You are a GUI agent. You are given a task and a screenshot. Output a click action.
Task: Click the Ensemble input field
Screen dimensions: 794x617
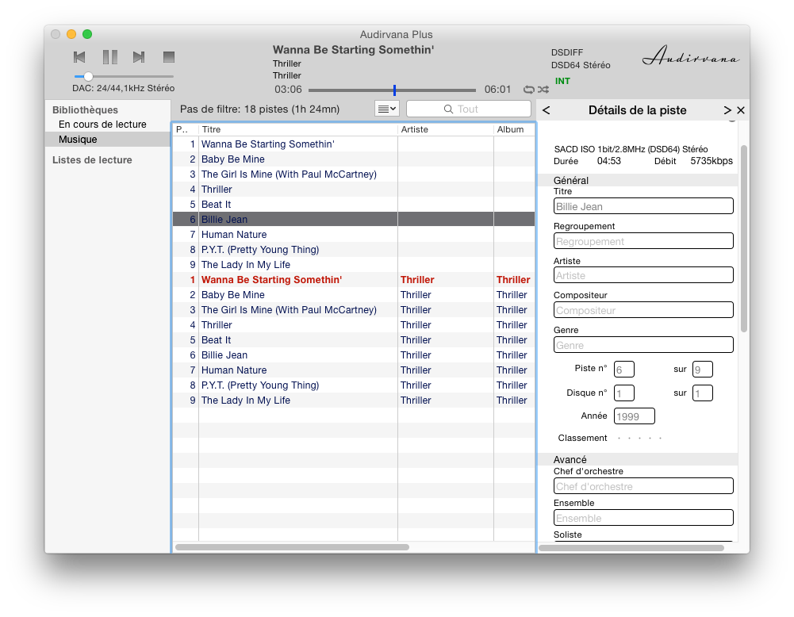(x=643, y=518)
